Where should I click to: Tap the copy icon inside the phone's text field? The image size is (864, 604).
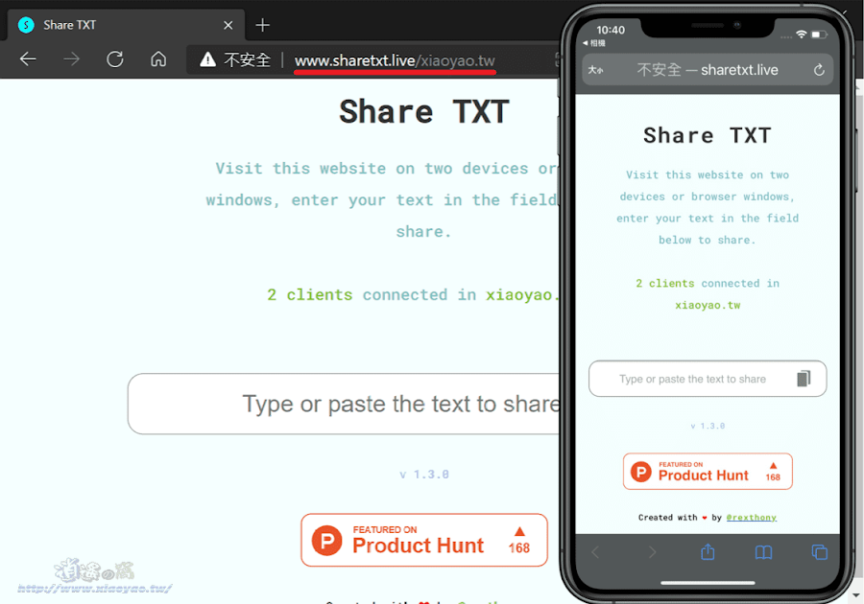[x=805, y=378]
